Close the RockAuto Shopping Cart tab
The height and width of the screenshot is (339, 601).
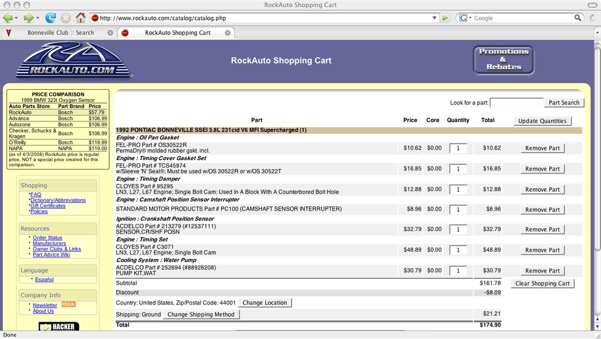pyautogui.click(x=228, y=33)
